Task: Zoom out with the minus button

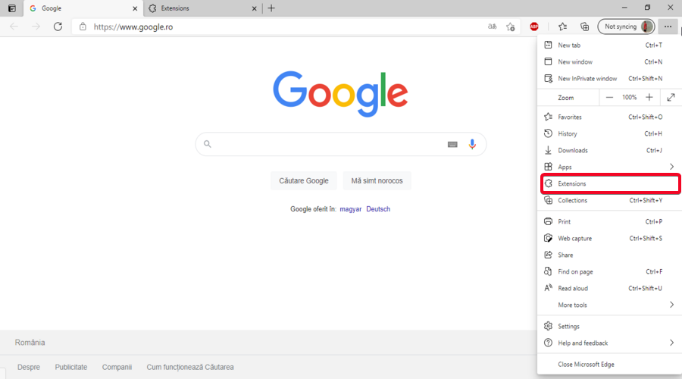Action: [609, 98]
